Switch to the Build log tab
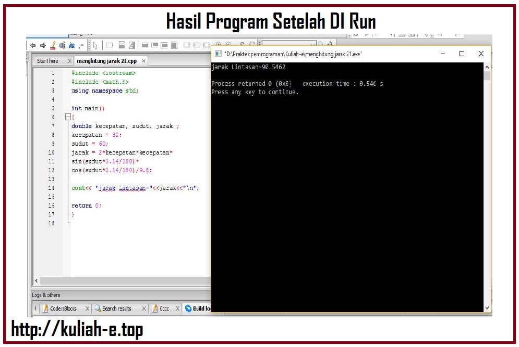Image resolution: width=519 pixels, height=347 pixels. click(x=201, y=308)
